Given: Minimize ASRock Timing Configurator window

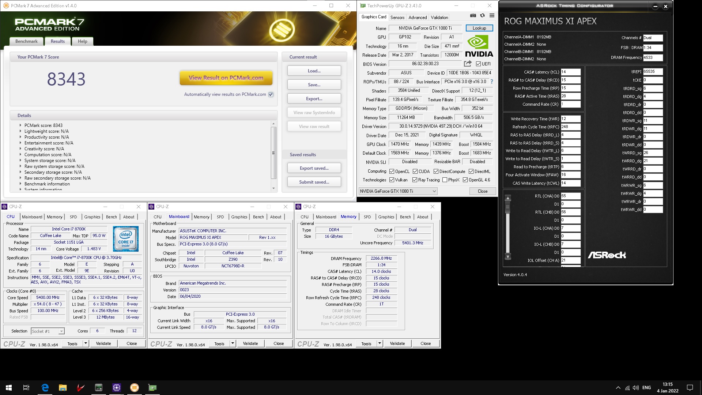Looking at the screenshot, I should pos(655,6).
